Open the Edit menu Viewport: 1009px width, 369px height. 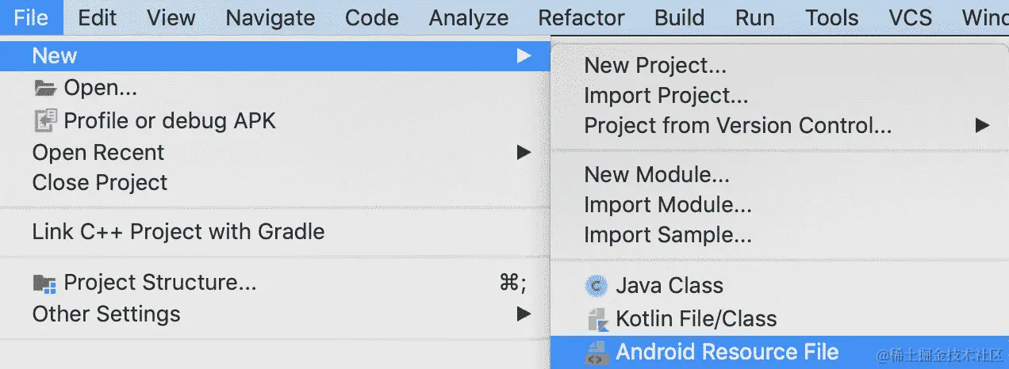98,17
